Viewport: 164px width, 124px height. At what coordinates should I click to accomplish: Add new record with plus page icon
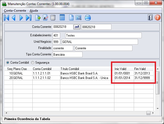[38, 18]
